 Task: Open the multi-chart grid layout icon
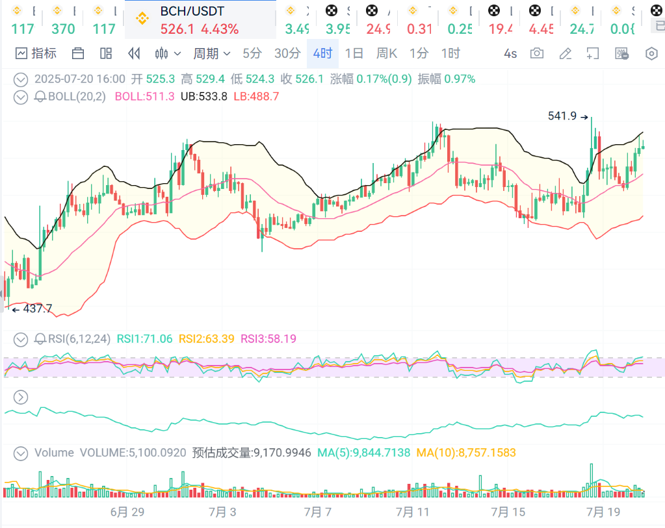pos(105,53)
